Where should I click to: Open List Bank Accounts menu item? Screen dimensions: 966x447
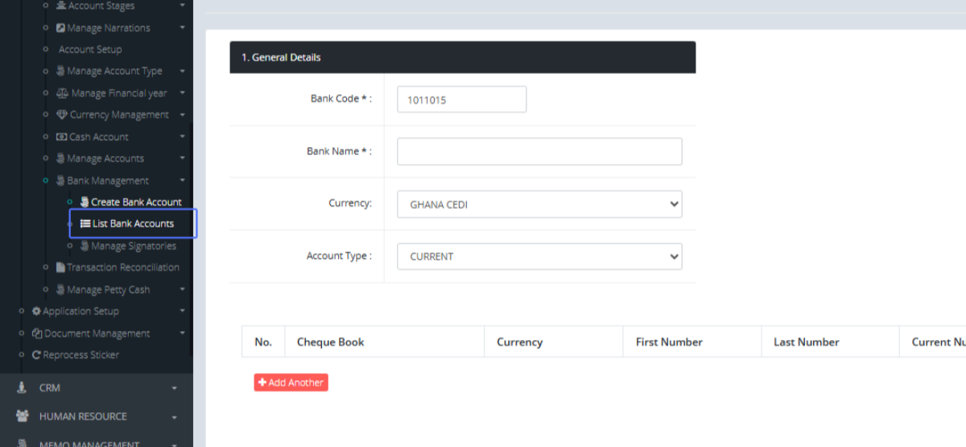tap(133, 223)
